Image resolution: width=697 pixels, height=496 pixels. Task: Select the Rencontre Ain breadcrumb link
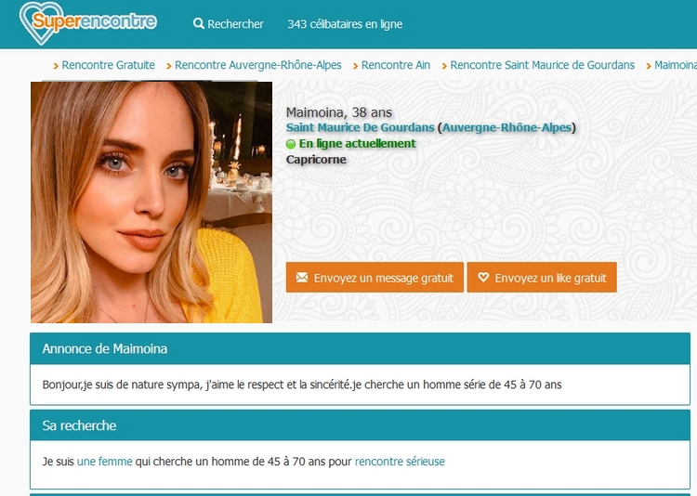[395, 65]
